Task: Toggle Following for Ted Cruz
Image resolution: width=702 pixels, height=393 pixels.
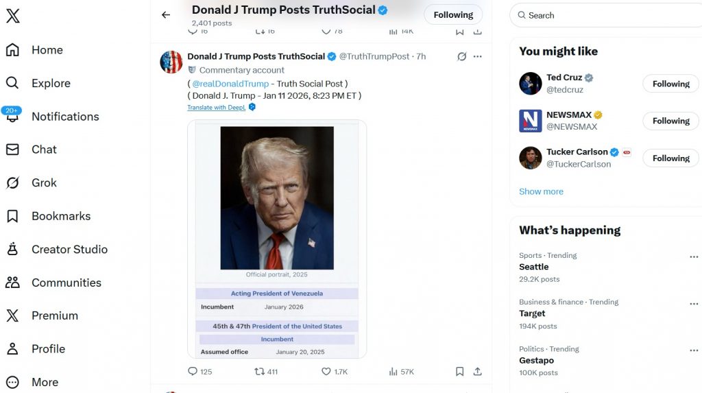Action: pyautogui.click(x=670, y=84)
